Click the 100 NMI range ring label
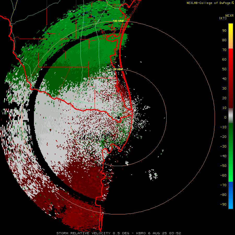The width and height of the screenshot is (235, 235). (x=118, y=21)
